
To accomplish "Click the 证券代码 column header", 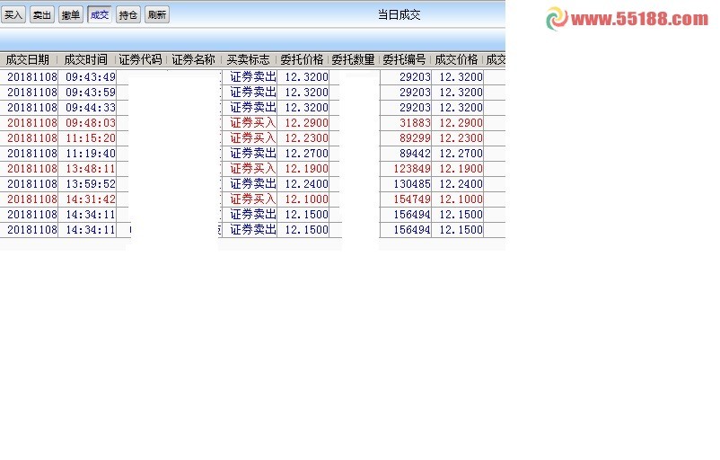I will (141, 60).
